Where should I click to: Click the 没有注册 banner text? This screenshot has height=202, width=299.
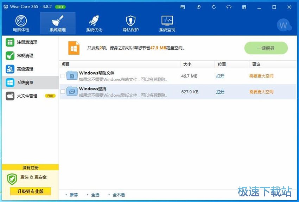31,167
